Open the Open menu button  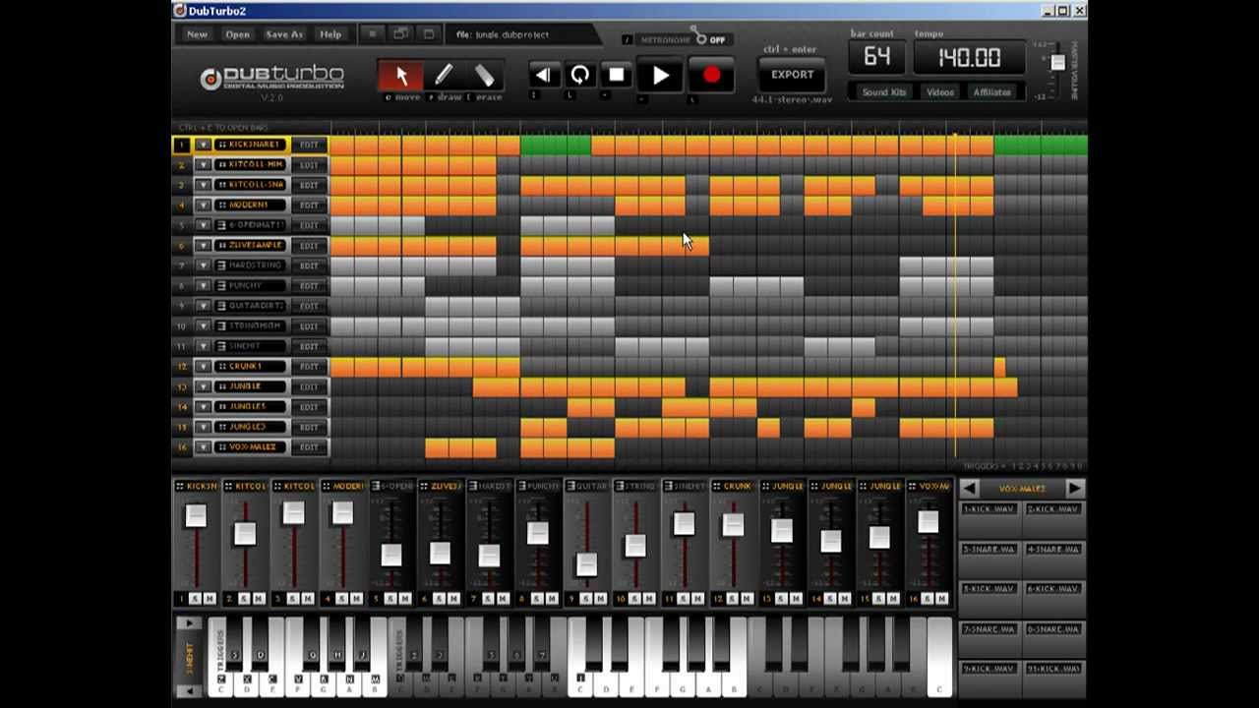point(237,34)
